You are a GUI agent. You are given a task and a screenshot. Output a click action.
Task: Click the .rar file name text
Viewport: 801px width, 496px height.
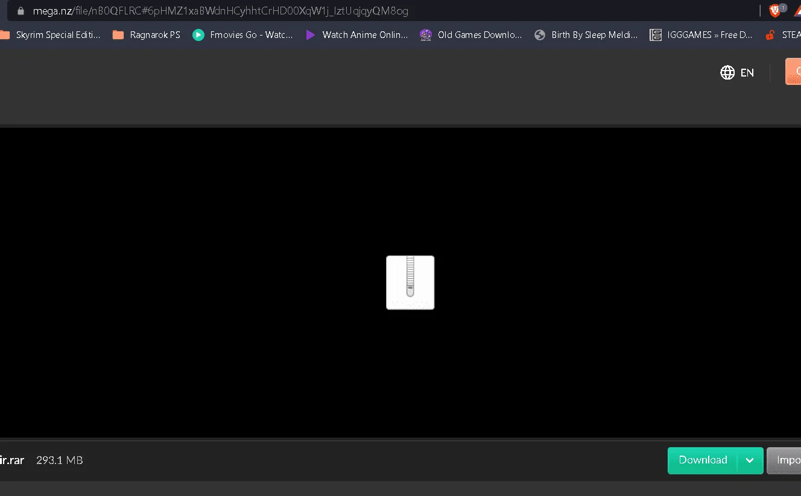pos(12,460)
